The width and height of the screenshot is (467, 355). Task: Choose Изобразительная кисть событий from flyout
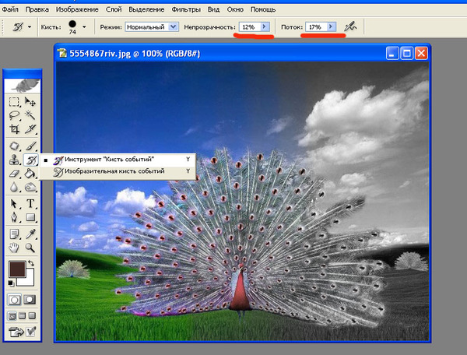click(x=118, y=171)
